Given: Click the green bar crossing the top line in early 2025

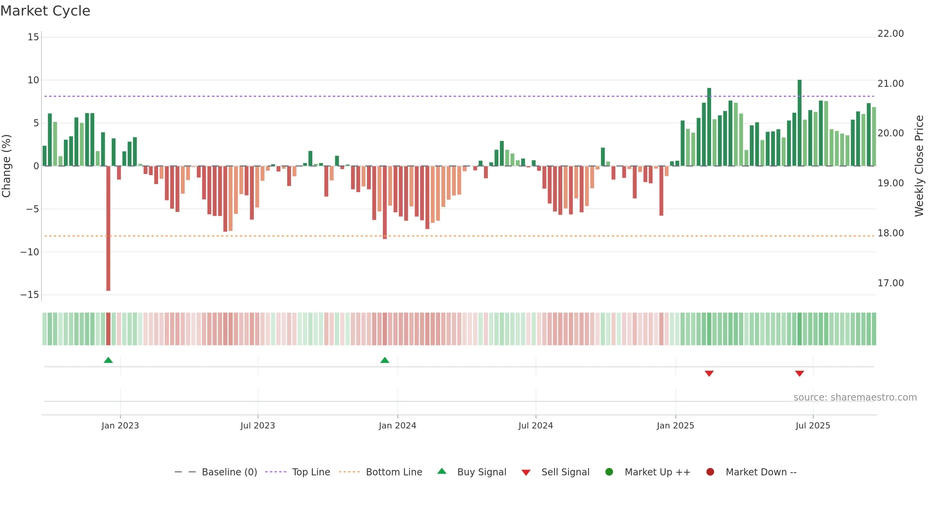Looking at the screenshot, I should (x=709, y=127).
